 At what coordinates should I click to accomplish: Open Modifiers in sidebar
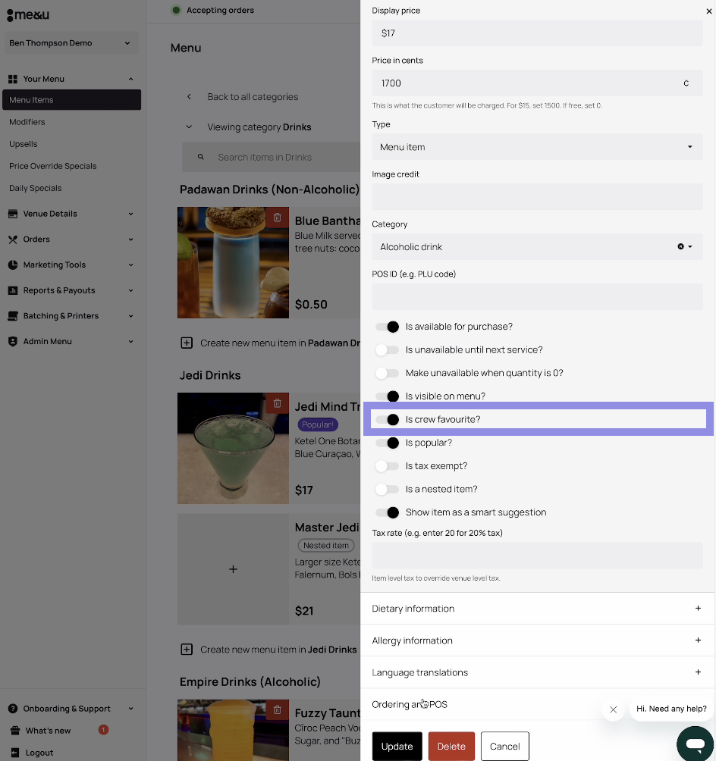[x=27, y=122]
